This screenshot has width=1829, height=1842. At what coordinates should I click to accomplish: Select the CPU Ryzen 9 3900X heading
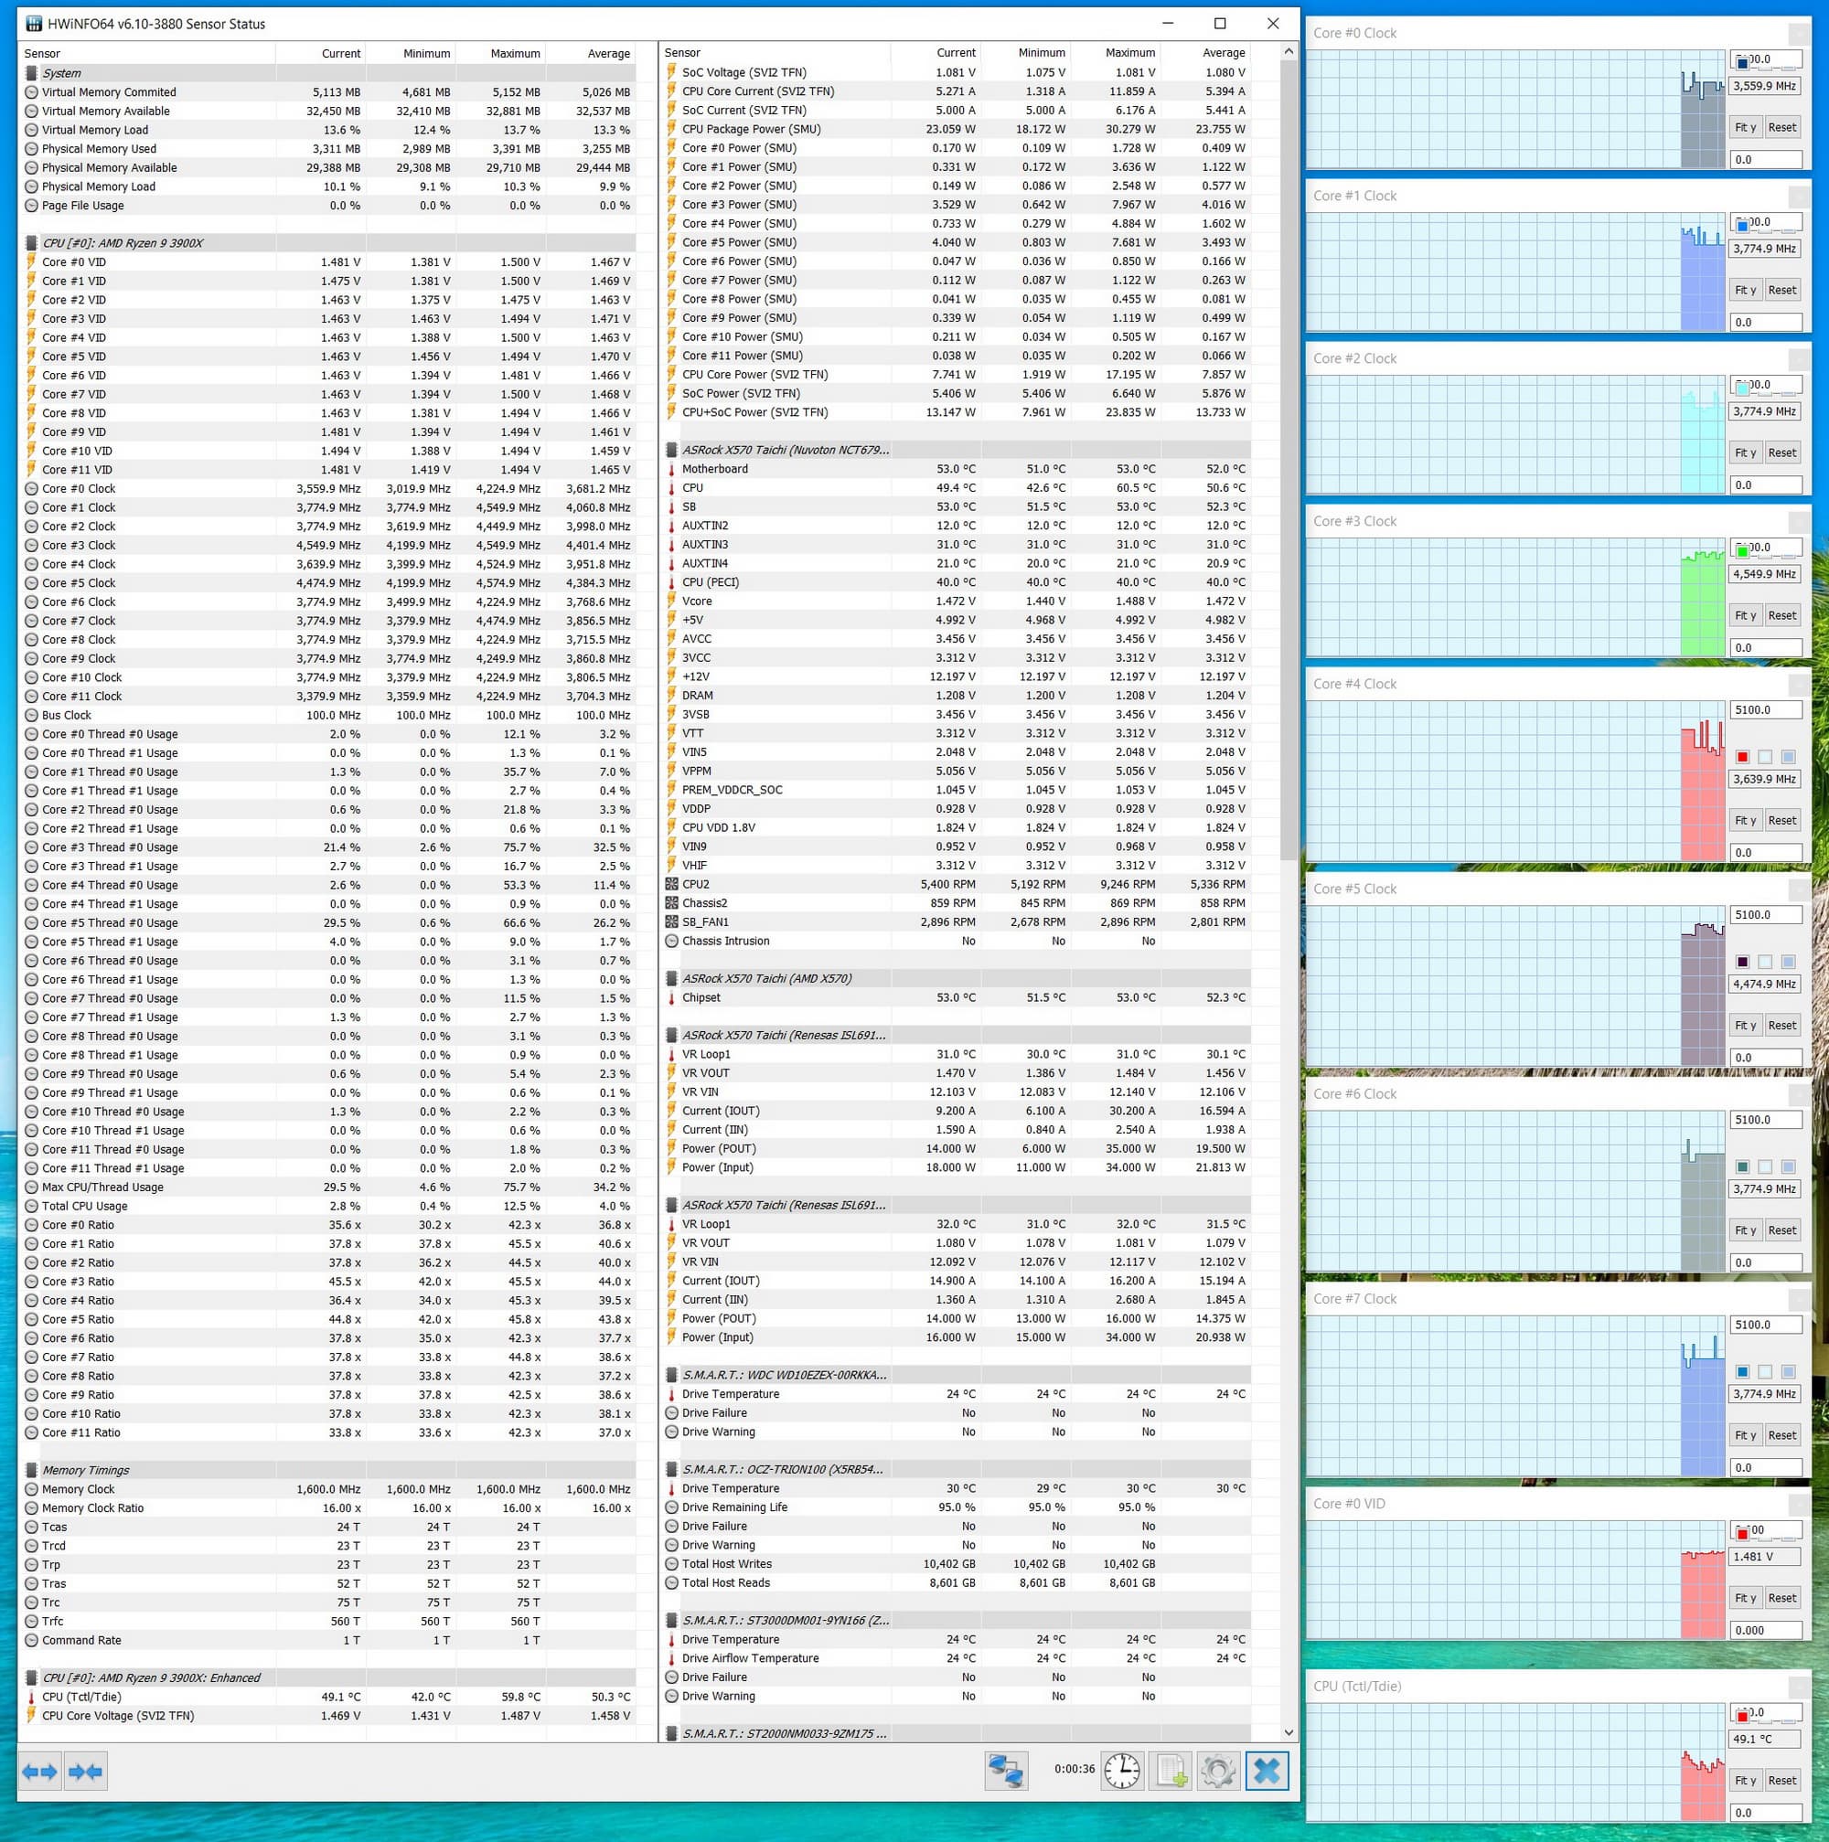(123, 243)
